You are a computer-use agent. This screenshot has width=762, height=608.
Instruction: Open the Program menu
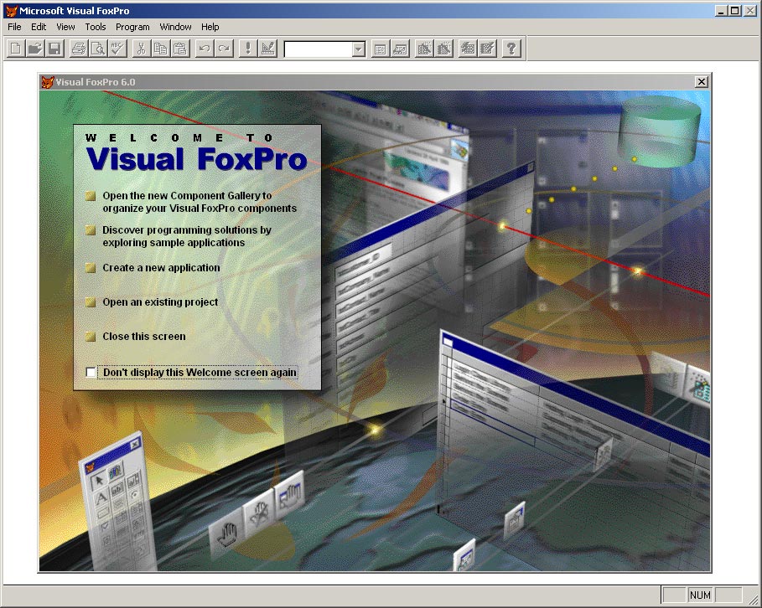pyautogui.click(x=132, y=27)
